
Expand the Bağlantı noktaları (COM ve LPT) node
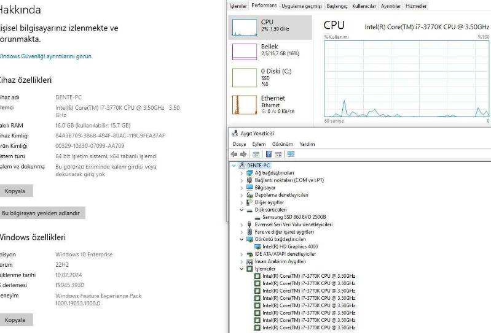[242, 180]
